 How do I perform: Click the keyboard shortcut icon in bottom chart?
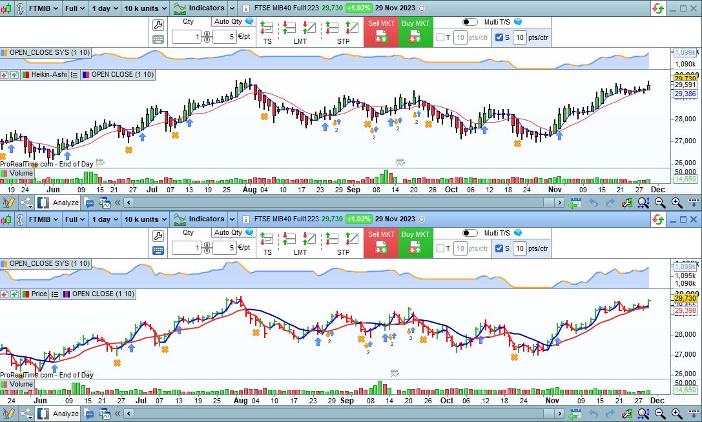158,250
